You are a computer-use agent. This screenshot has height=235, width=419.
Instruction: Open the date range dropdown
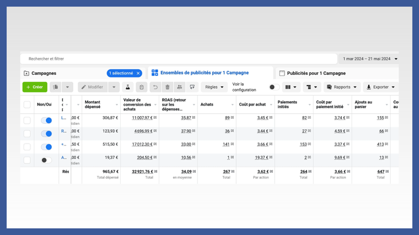[369, 59]
